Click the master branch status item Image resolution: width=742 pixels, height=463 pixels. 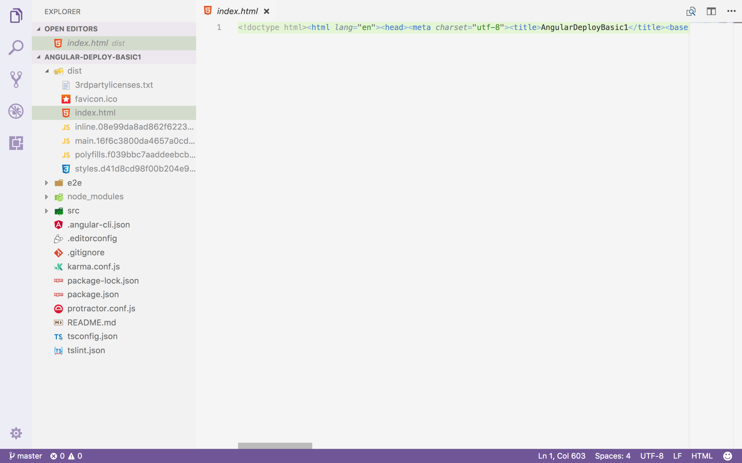(x=25, y=456)
